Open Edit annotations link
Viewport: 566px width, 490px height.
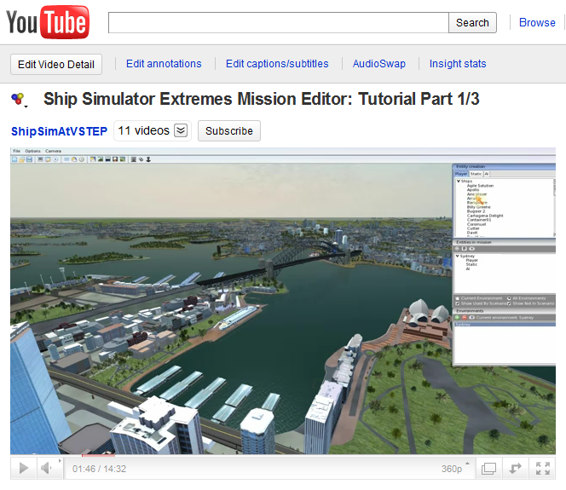(164, 64)
